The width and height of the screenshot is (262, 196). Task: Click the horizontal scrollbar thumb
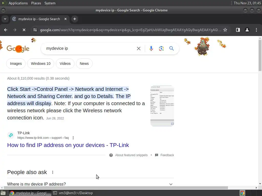116,188
